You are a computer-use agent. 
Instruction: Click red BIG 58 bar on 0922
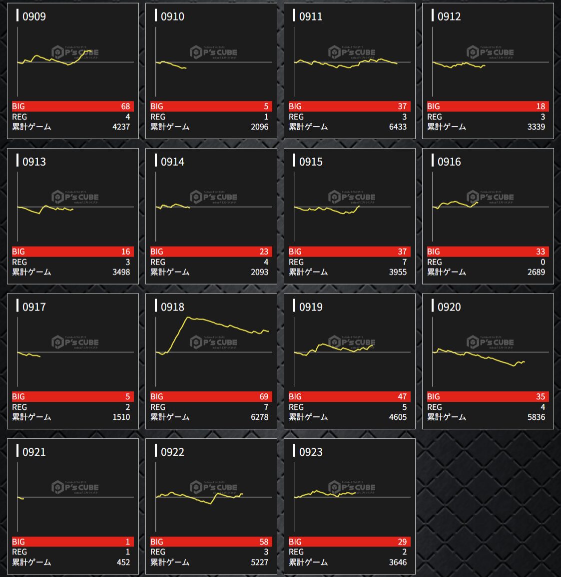211,542
